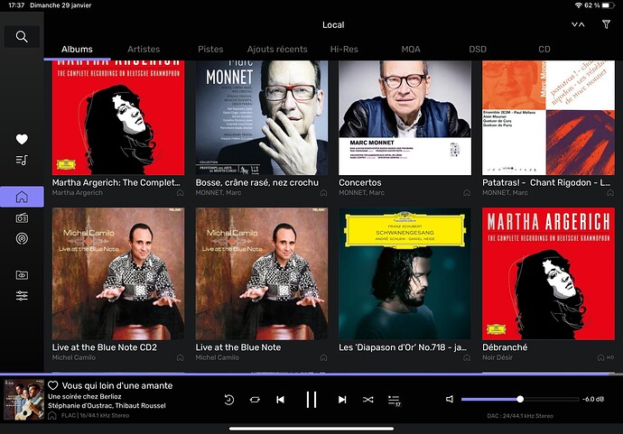
Task: Click the 'Concertos' album title
Action: click(360, 182)
